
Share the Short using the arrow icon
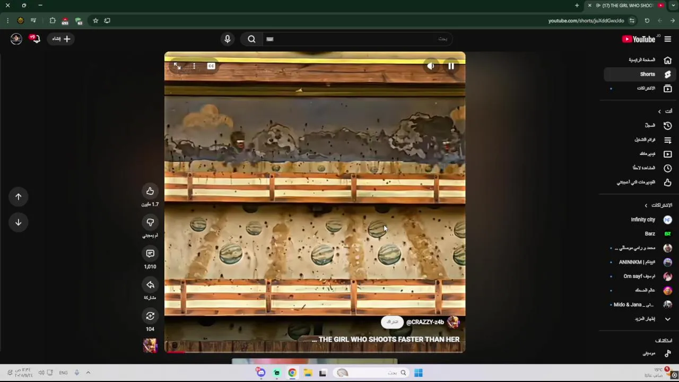click(x=150, y=285)
